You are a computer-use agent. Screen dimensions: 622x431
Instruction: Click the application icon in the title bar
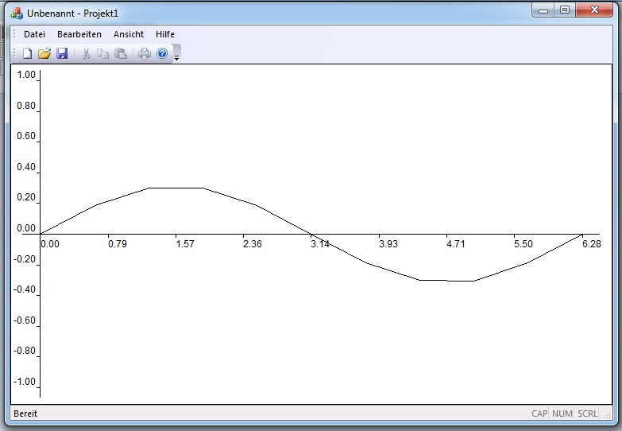(x=17, y=14)
